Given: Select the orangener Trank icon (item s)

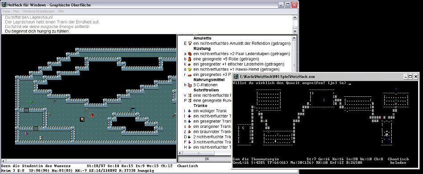Looking at the screenshot, I should (x=190, y=127).
